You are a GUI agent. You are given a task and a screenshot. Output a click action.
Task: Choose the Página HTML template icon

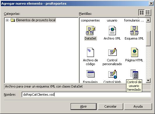(134, 52)
